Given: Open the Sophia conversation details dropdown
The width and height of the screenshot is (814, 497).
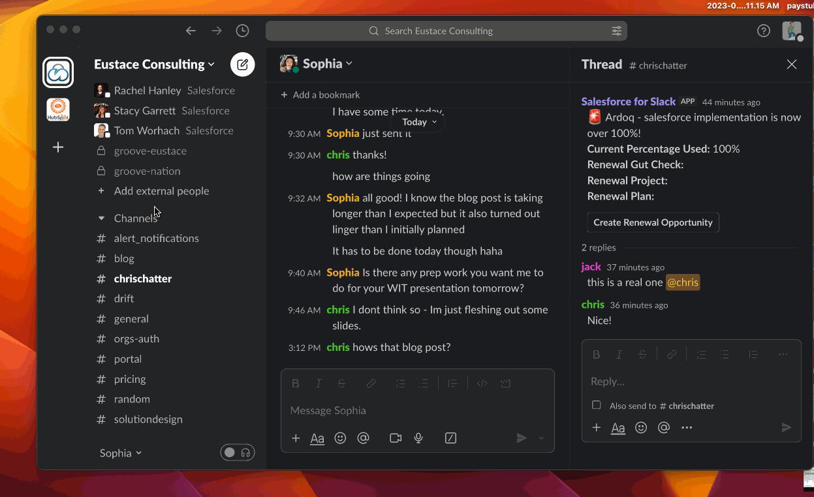Looking at the screenshot, I should click(x=327, y=63).
